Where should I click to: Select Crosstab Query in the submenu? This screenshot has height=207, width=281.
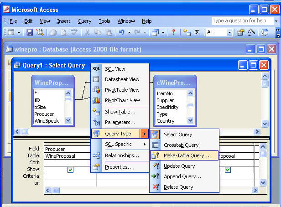(x=184, y=145)
